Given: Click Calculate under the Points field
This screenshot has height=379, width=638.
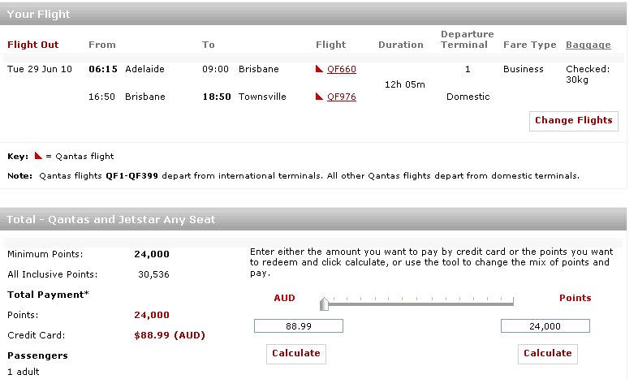Looking at the screenshot, I should (x=548, y=353).
